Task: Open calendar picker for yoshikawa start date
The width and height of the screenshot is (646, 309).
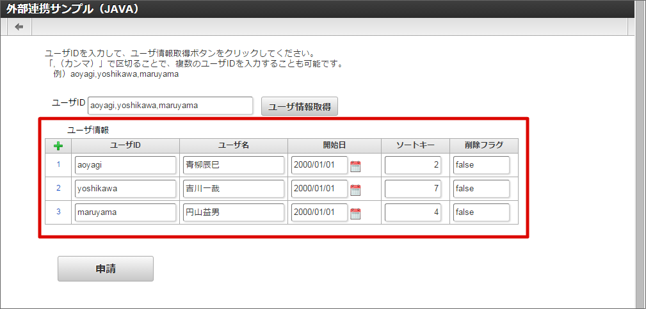Action: tap(356, 189)
